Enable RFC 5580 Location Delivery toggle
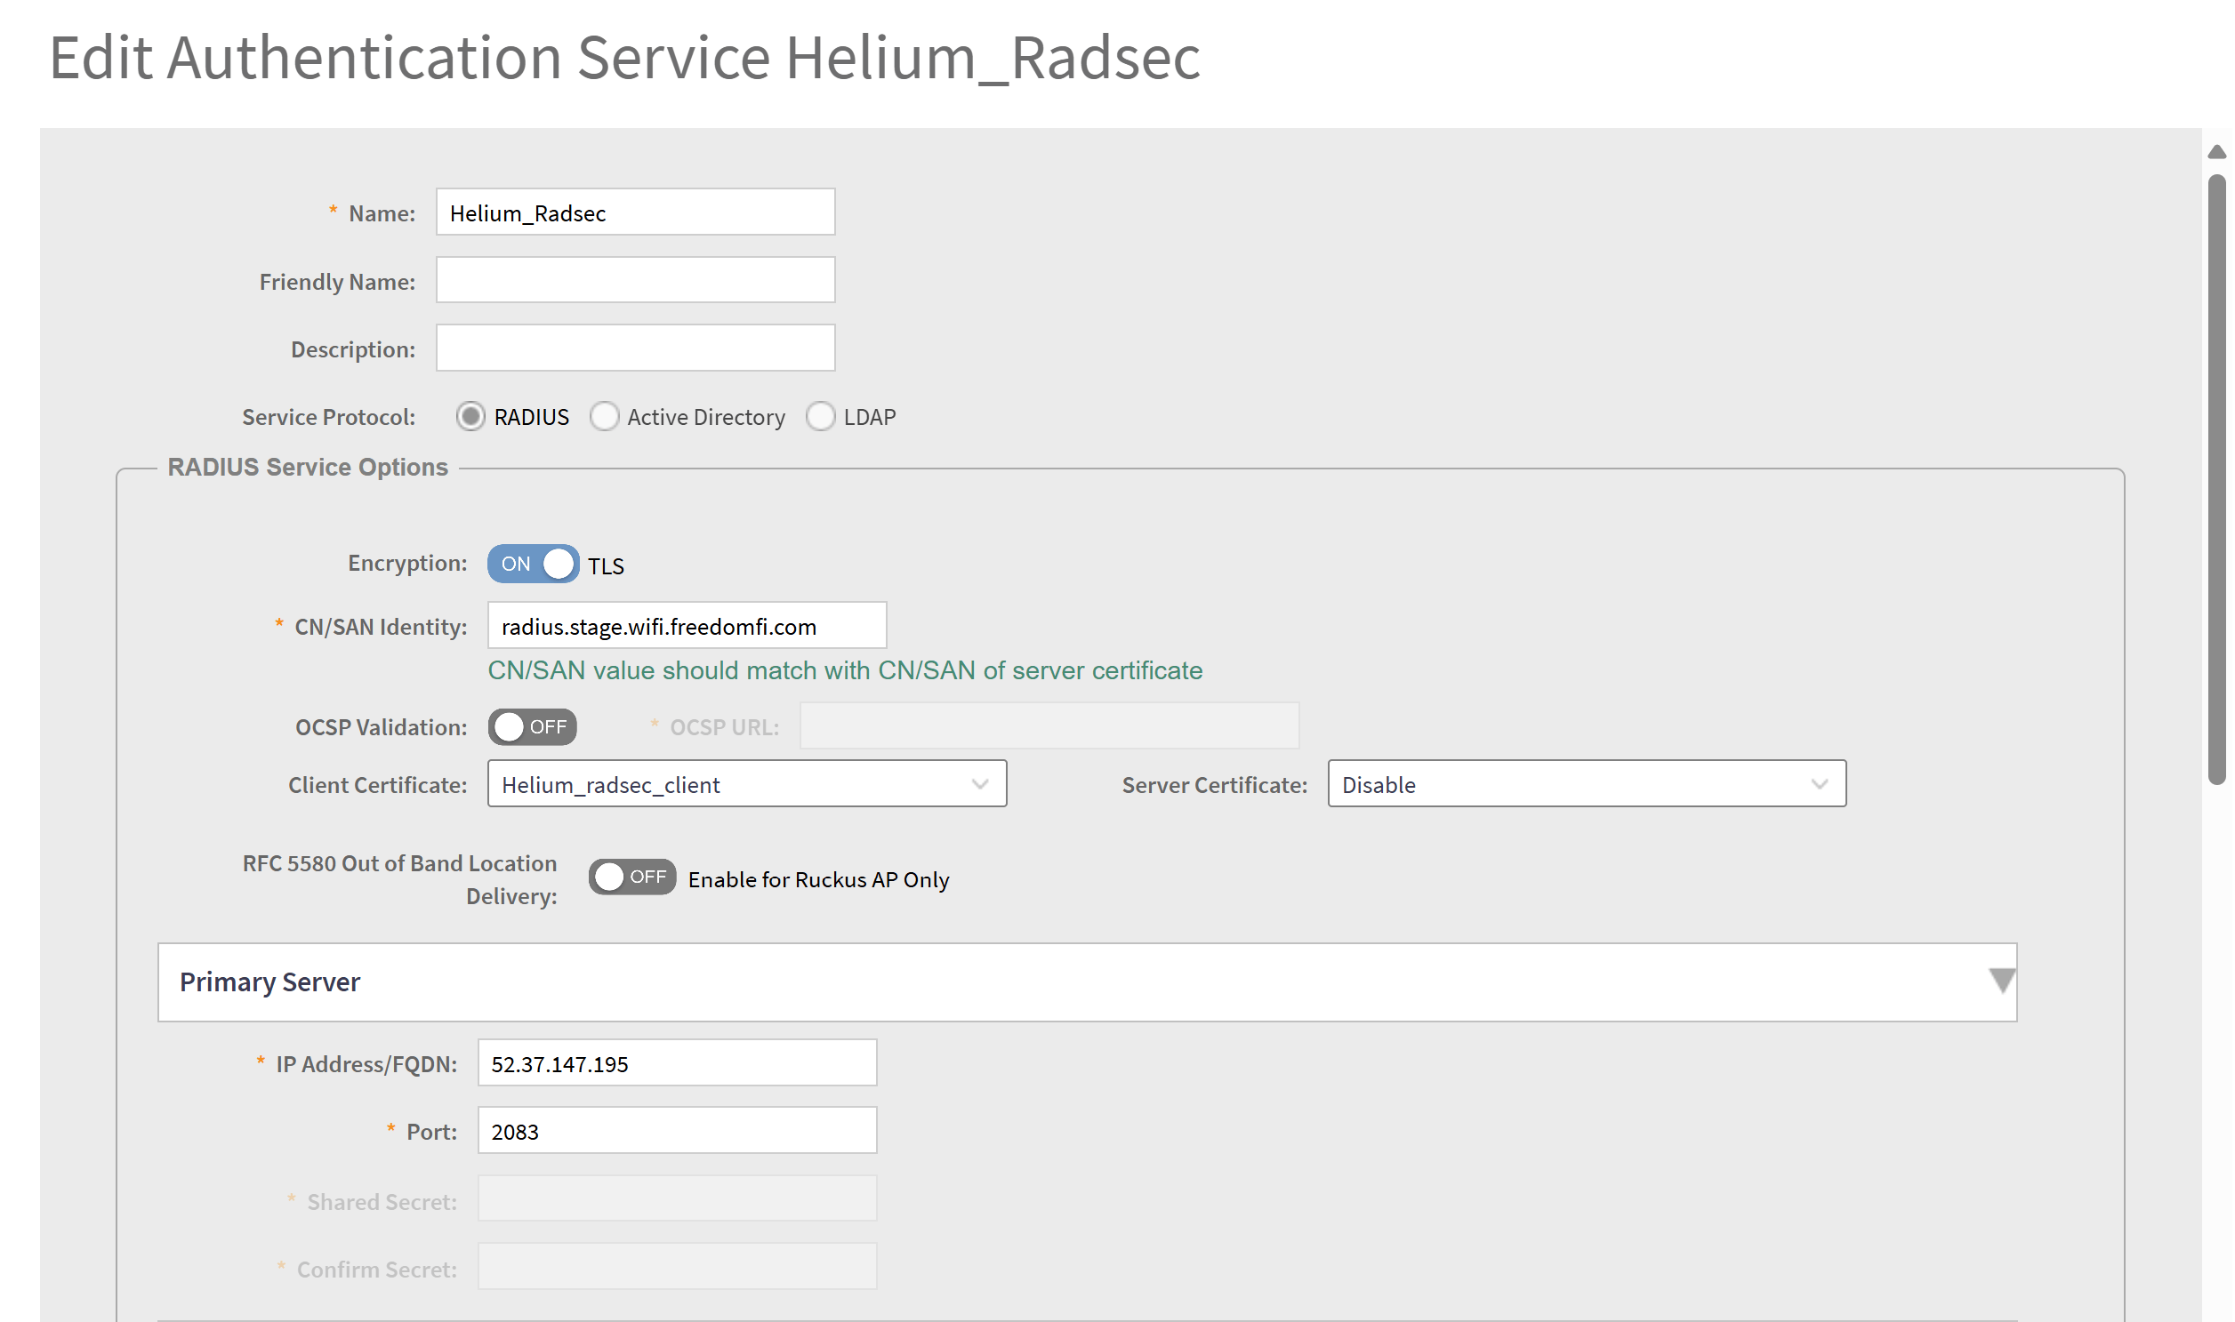This screenshot has width=2235, height=1322. click(x=631, y=877)
